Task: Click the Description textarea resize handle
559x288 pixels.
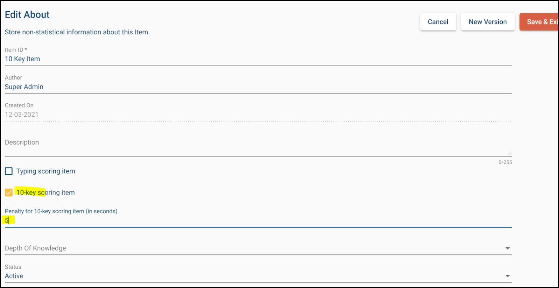Action: click(x=509, y=153)
